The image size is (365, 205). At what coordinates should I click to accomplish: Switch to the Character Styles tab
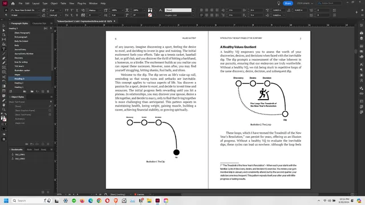pos(39,23)
